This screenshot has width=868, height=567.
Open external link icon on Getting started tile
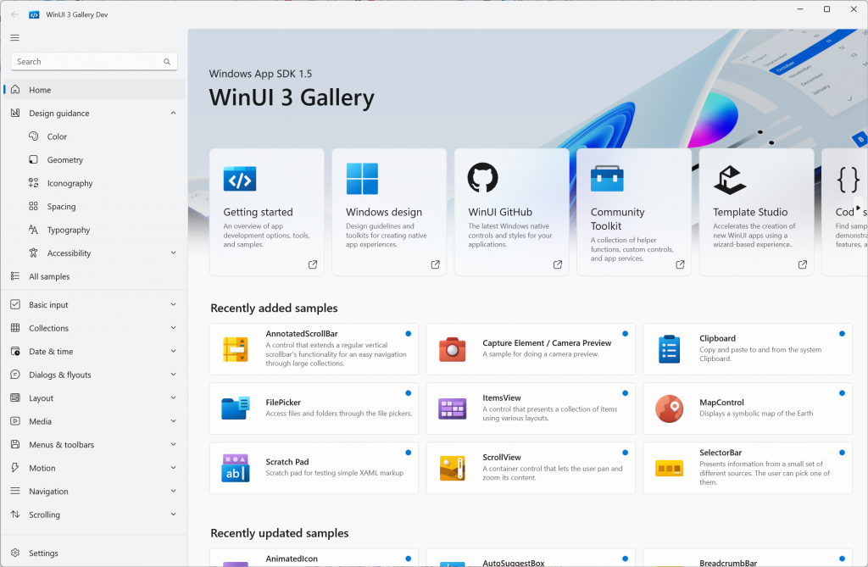coord(313,264)
